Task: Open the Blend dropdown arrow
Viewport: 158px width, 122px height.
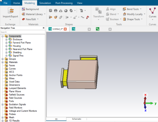Action: point(118,14)
